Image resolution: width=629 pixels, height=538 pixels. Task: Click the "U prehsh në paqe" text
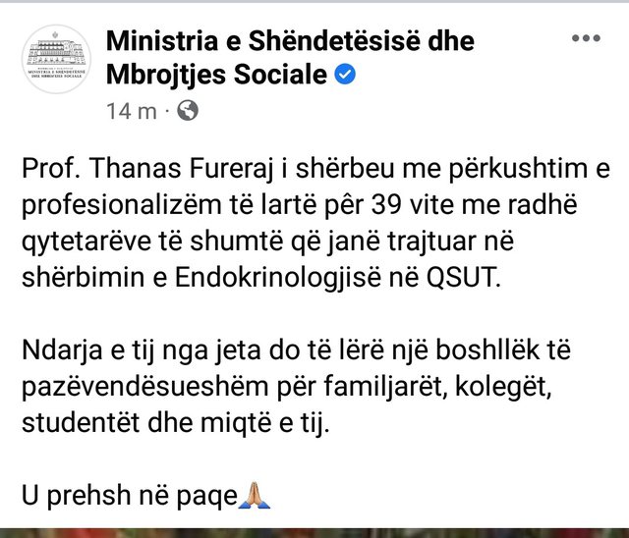click(130, 497)
